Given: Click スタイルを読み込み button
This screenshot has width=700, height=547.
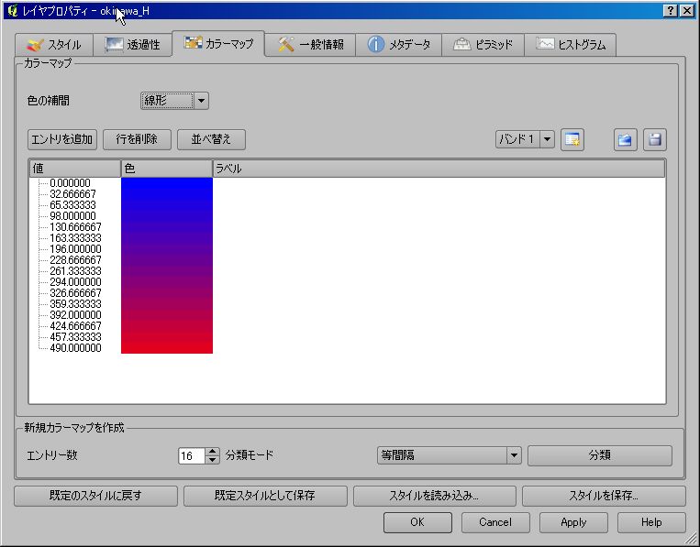Looking at the screenshot, I should pos(434,496).
